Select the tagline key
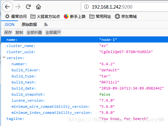 pyautogui.click(x=15, y=119)
